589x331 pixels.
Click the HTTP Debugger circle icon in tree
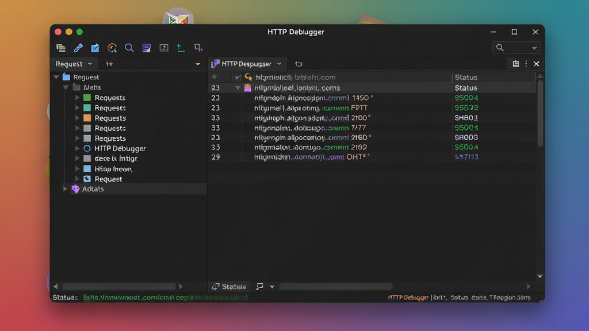[87, 148]
